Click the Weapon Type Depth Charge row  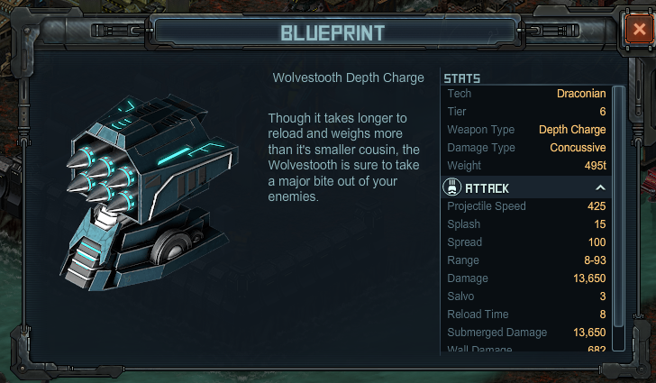526,130
